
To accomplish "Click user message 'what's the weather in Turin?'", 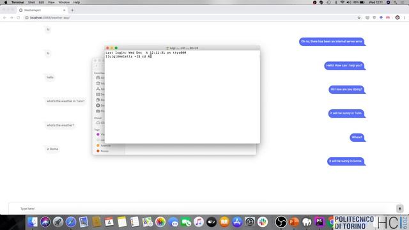I will pyautogui.click(x=66, y=101).
